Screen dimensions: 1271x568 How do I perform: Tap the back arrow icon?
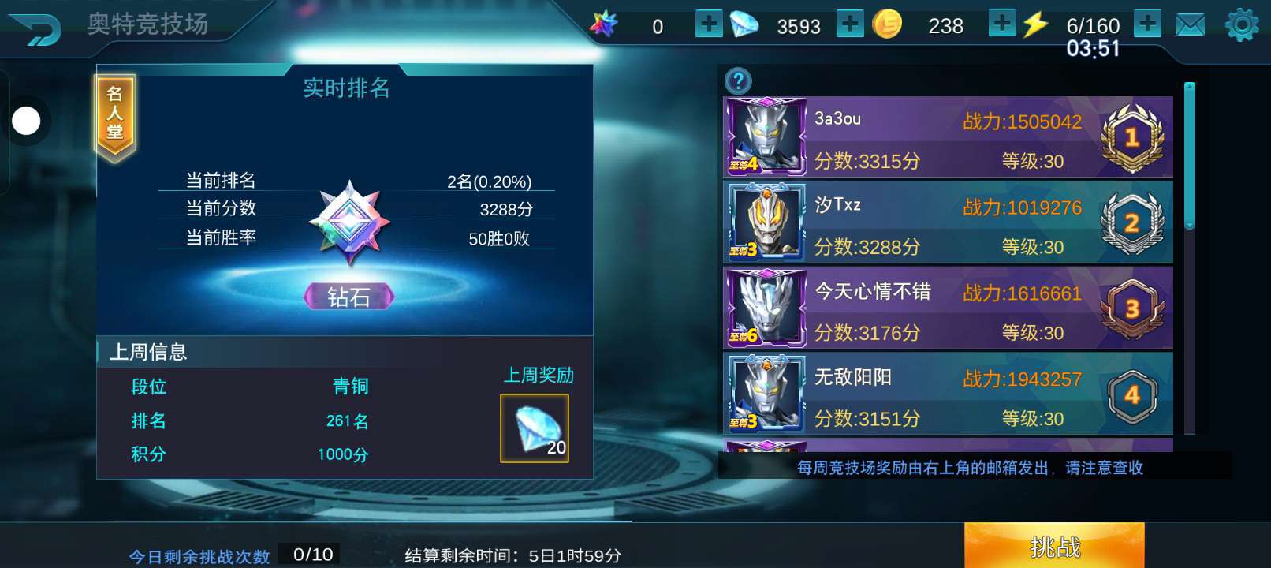[x=35, y=29]
